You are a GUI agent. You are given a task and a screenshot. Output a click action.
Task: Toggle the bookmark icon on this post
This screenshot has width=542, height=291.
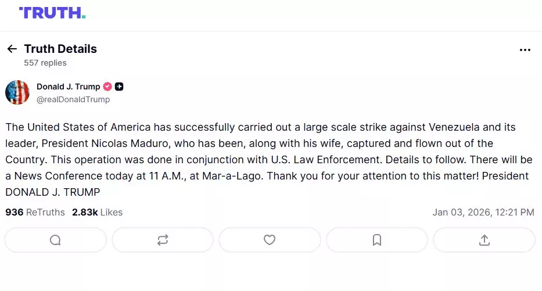377,240
